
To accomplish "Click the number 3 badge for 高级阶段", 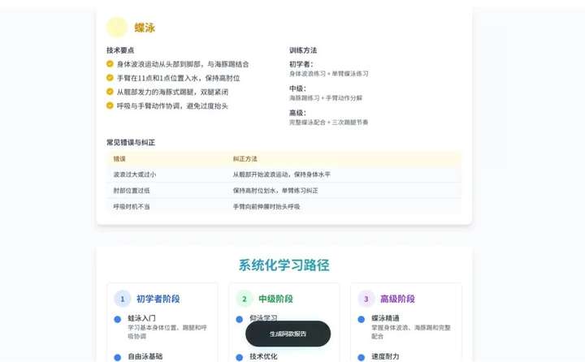I will pyautogui.click(x=366, y=299).
